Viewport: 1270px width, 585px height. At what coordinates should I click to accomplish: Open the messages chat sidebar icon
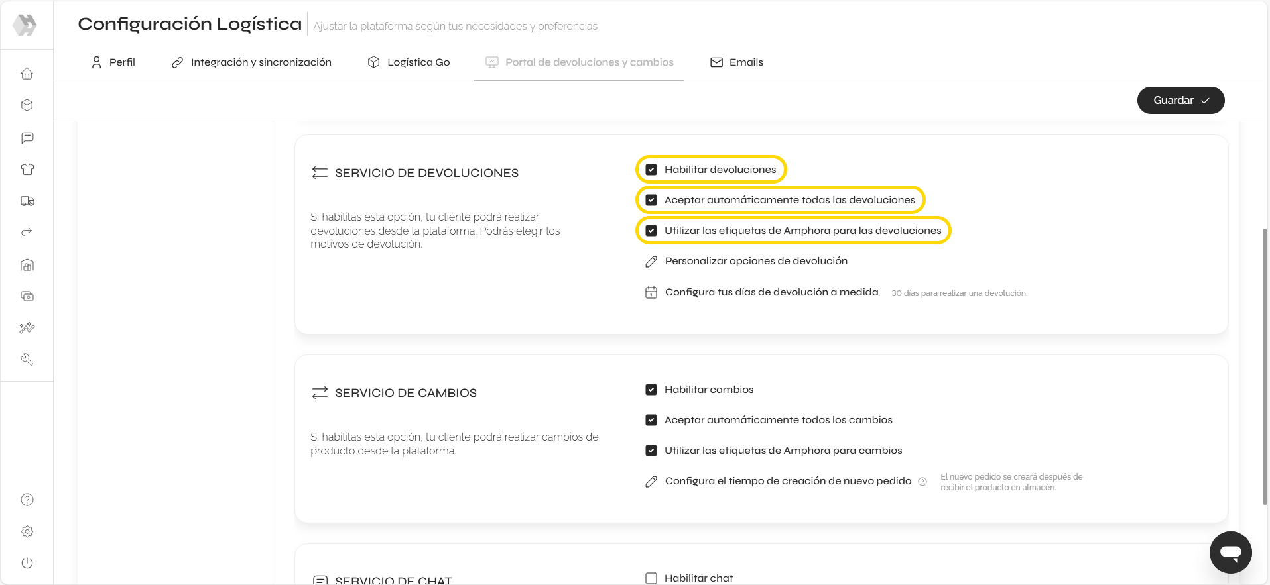click(27, 138)
